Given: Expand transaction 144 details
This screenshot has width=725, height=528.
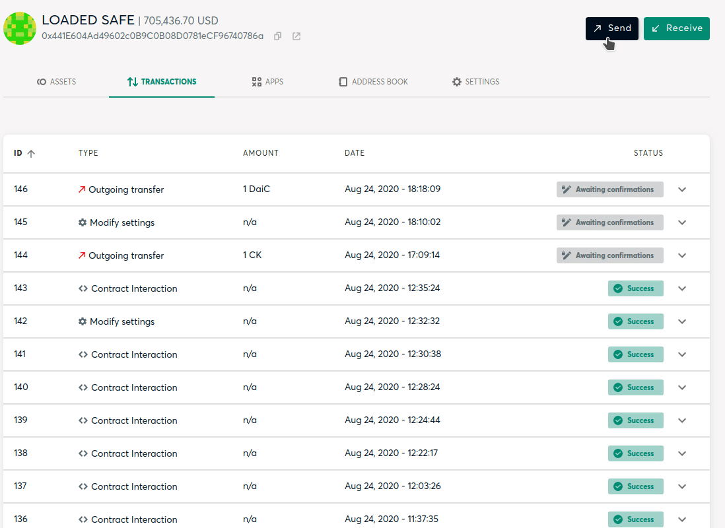Looking at the screenshot, I should 682,255.
